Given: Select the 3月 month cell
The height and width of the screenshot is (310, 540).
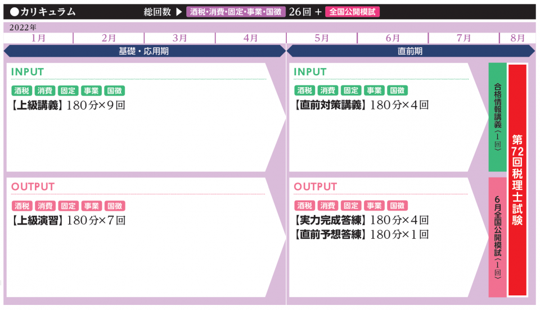Looking at the screenshot, I should pos(179,38).
